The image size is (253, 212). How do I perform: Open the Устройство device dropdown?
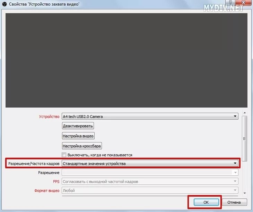tap(150, 117)
